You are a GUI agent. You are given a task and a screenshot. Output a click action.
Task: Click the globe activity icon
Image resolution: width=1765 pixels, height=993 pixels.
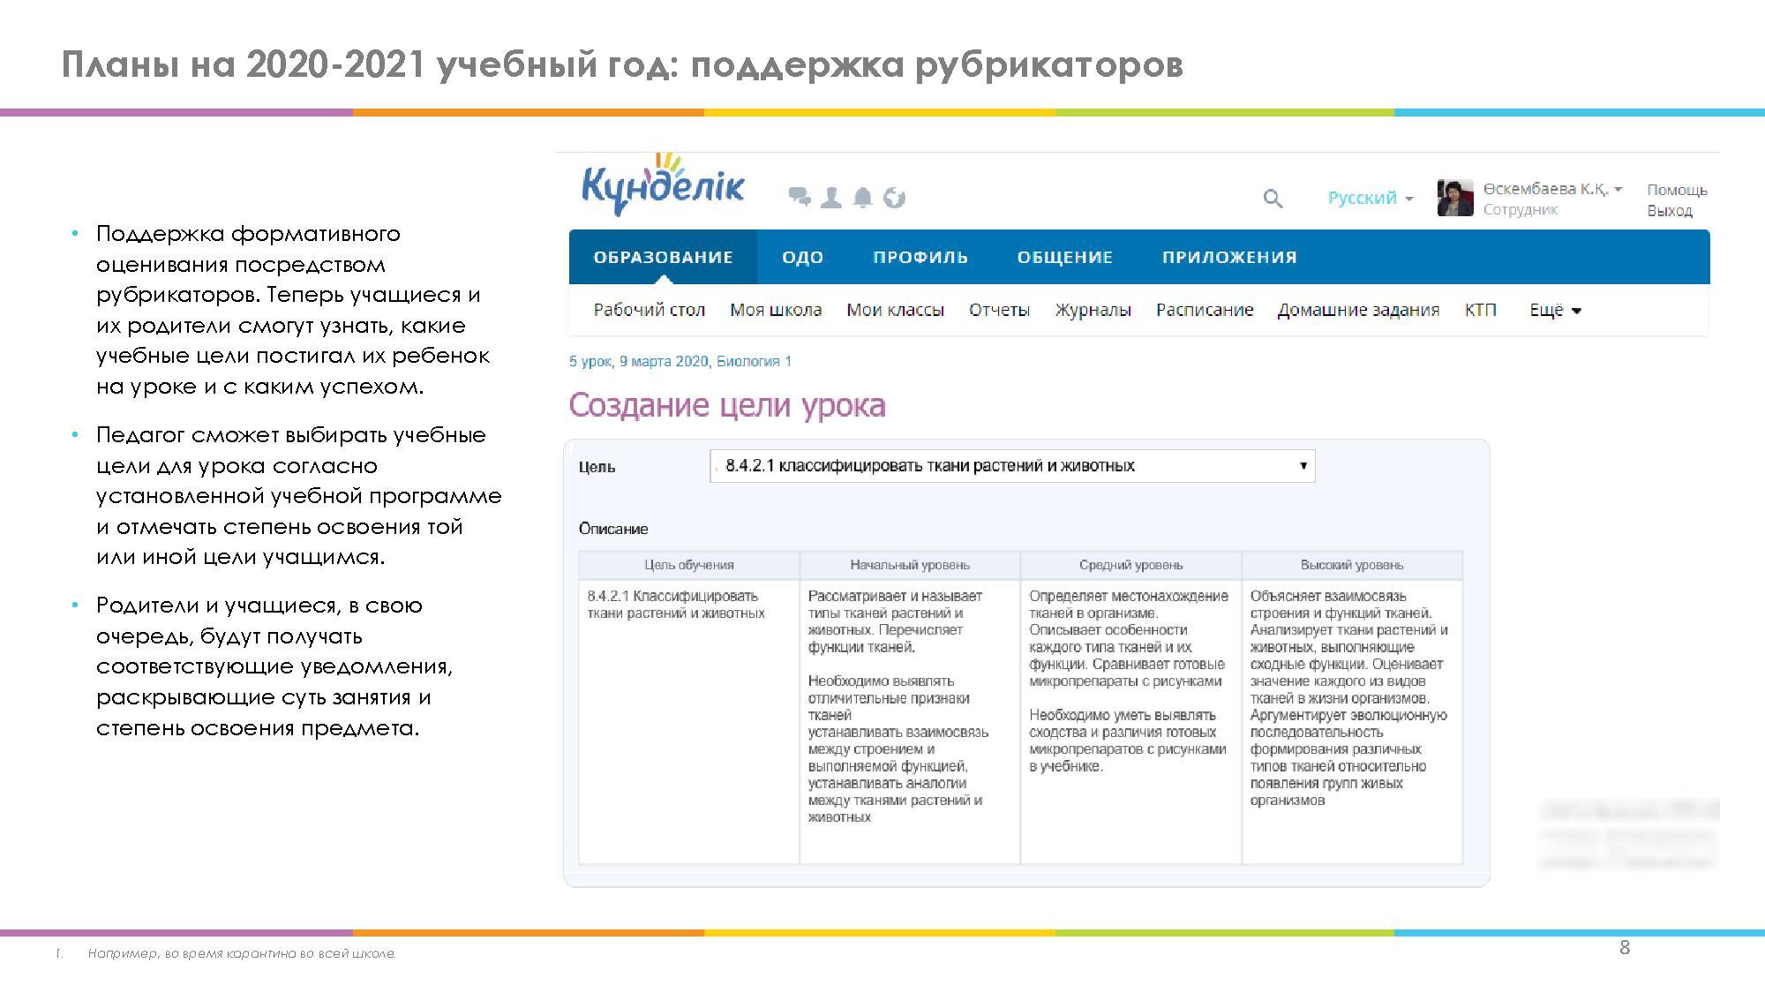point(894,198)
